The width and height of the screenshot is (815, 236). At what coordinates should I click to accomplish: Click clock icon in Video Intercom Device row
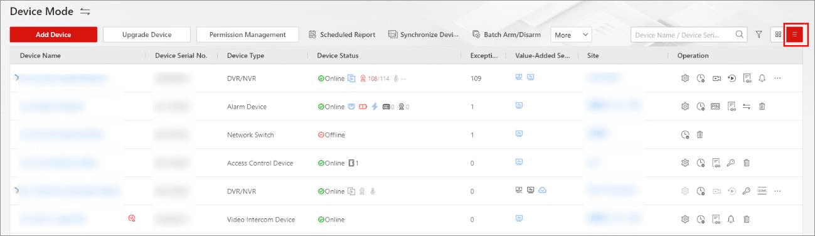701,219
